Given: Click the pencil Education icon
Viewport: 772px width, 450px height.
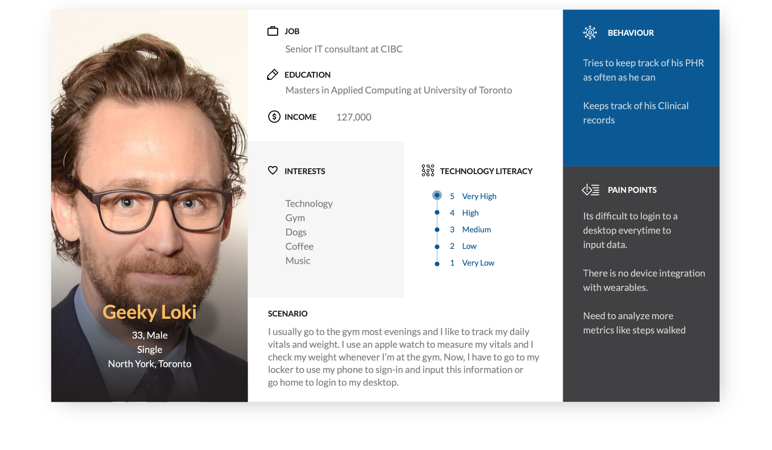Looking at the screenshot, I should pyautogui.click(x=273, y=75).
